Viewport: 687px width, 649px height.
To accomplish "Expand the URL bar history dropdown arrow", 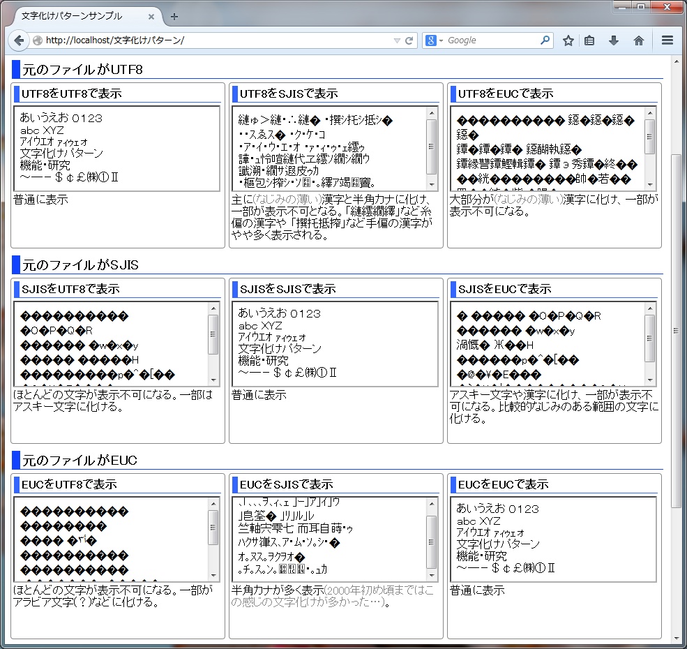I will (397, 40).
